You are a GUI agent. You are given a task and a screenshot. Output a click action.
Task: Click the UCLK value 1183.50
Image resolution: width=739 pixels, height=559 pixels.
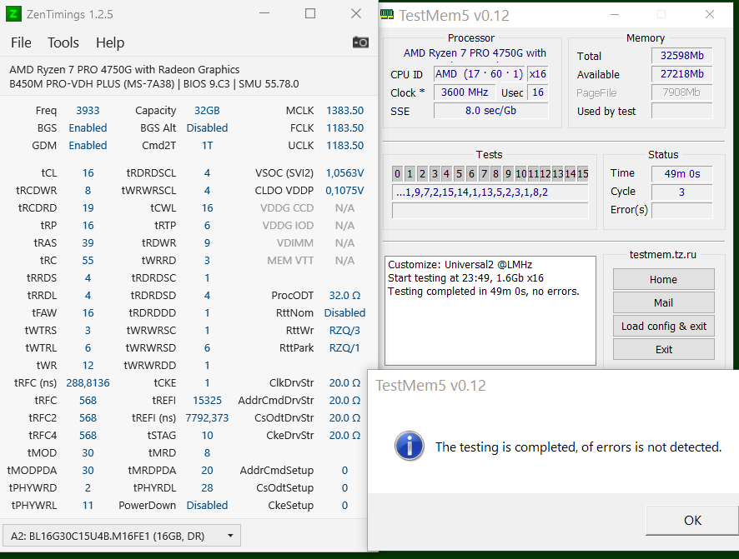click(344, 146)
